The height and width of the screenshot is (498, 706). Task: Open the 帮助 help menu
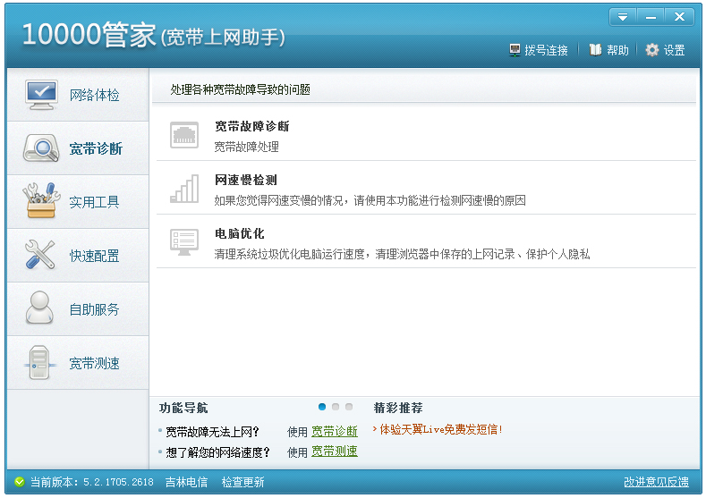608,50
